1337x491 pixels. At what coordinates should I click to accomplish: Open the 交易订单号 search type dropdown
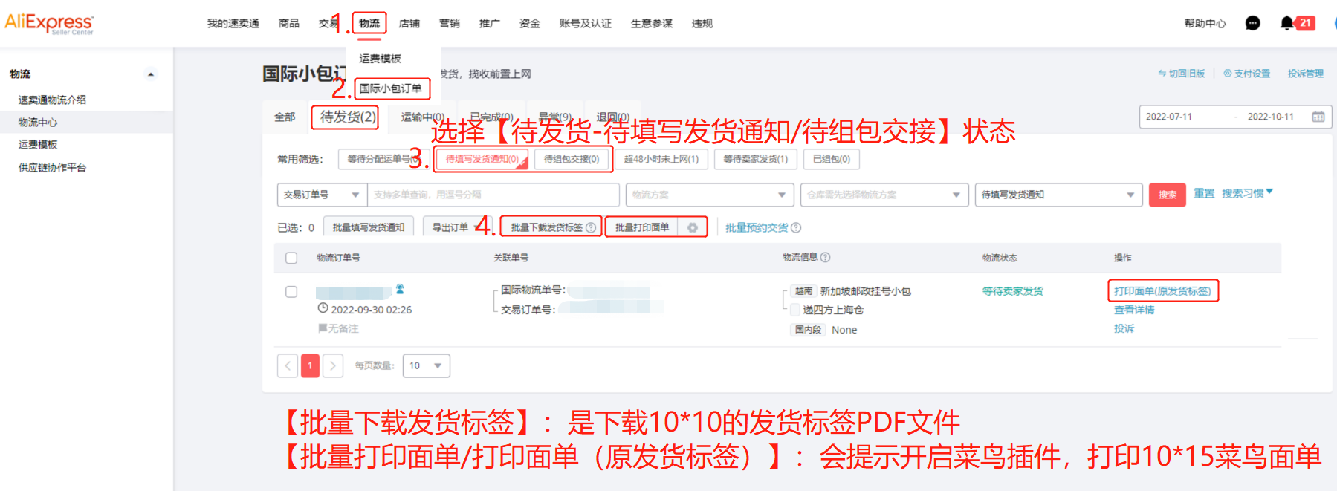click(x=322, y=195)
